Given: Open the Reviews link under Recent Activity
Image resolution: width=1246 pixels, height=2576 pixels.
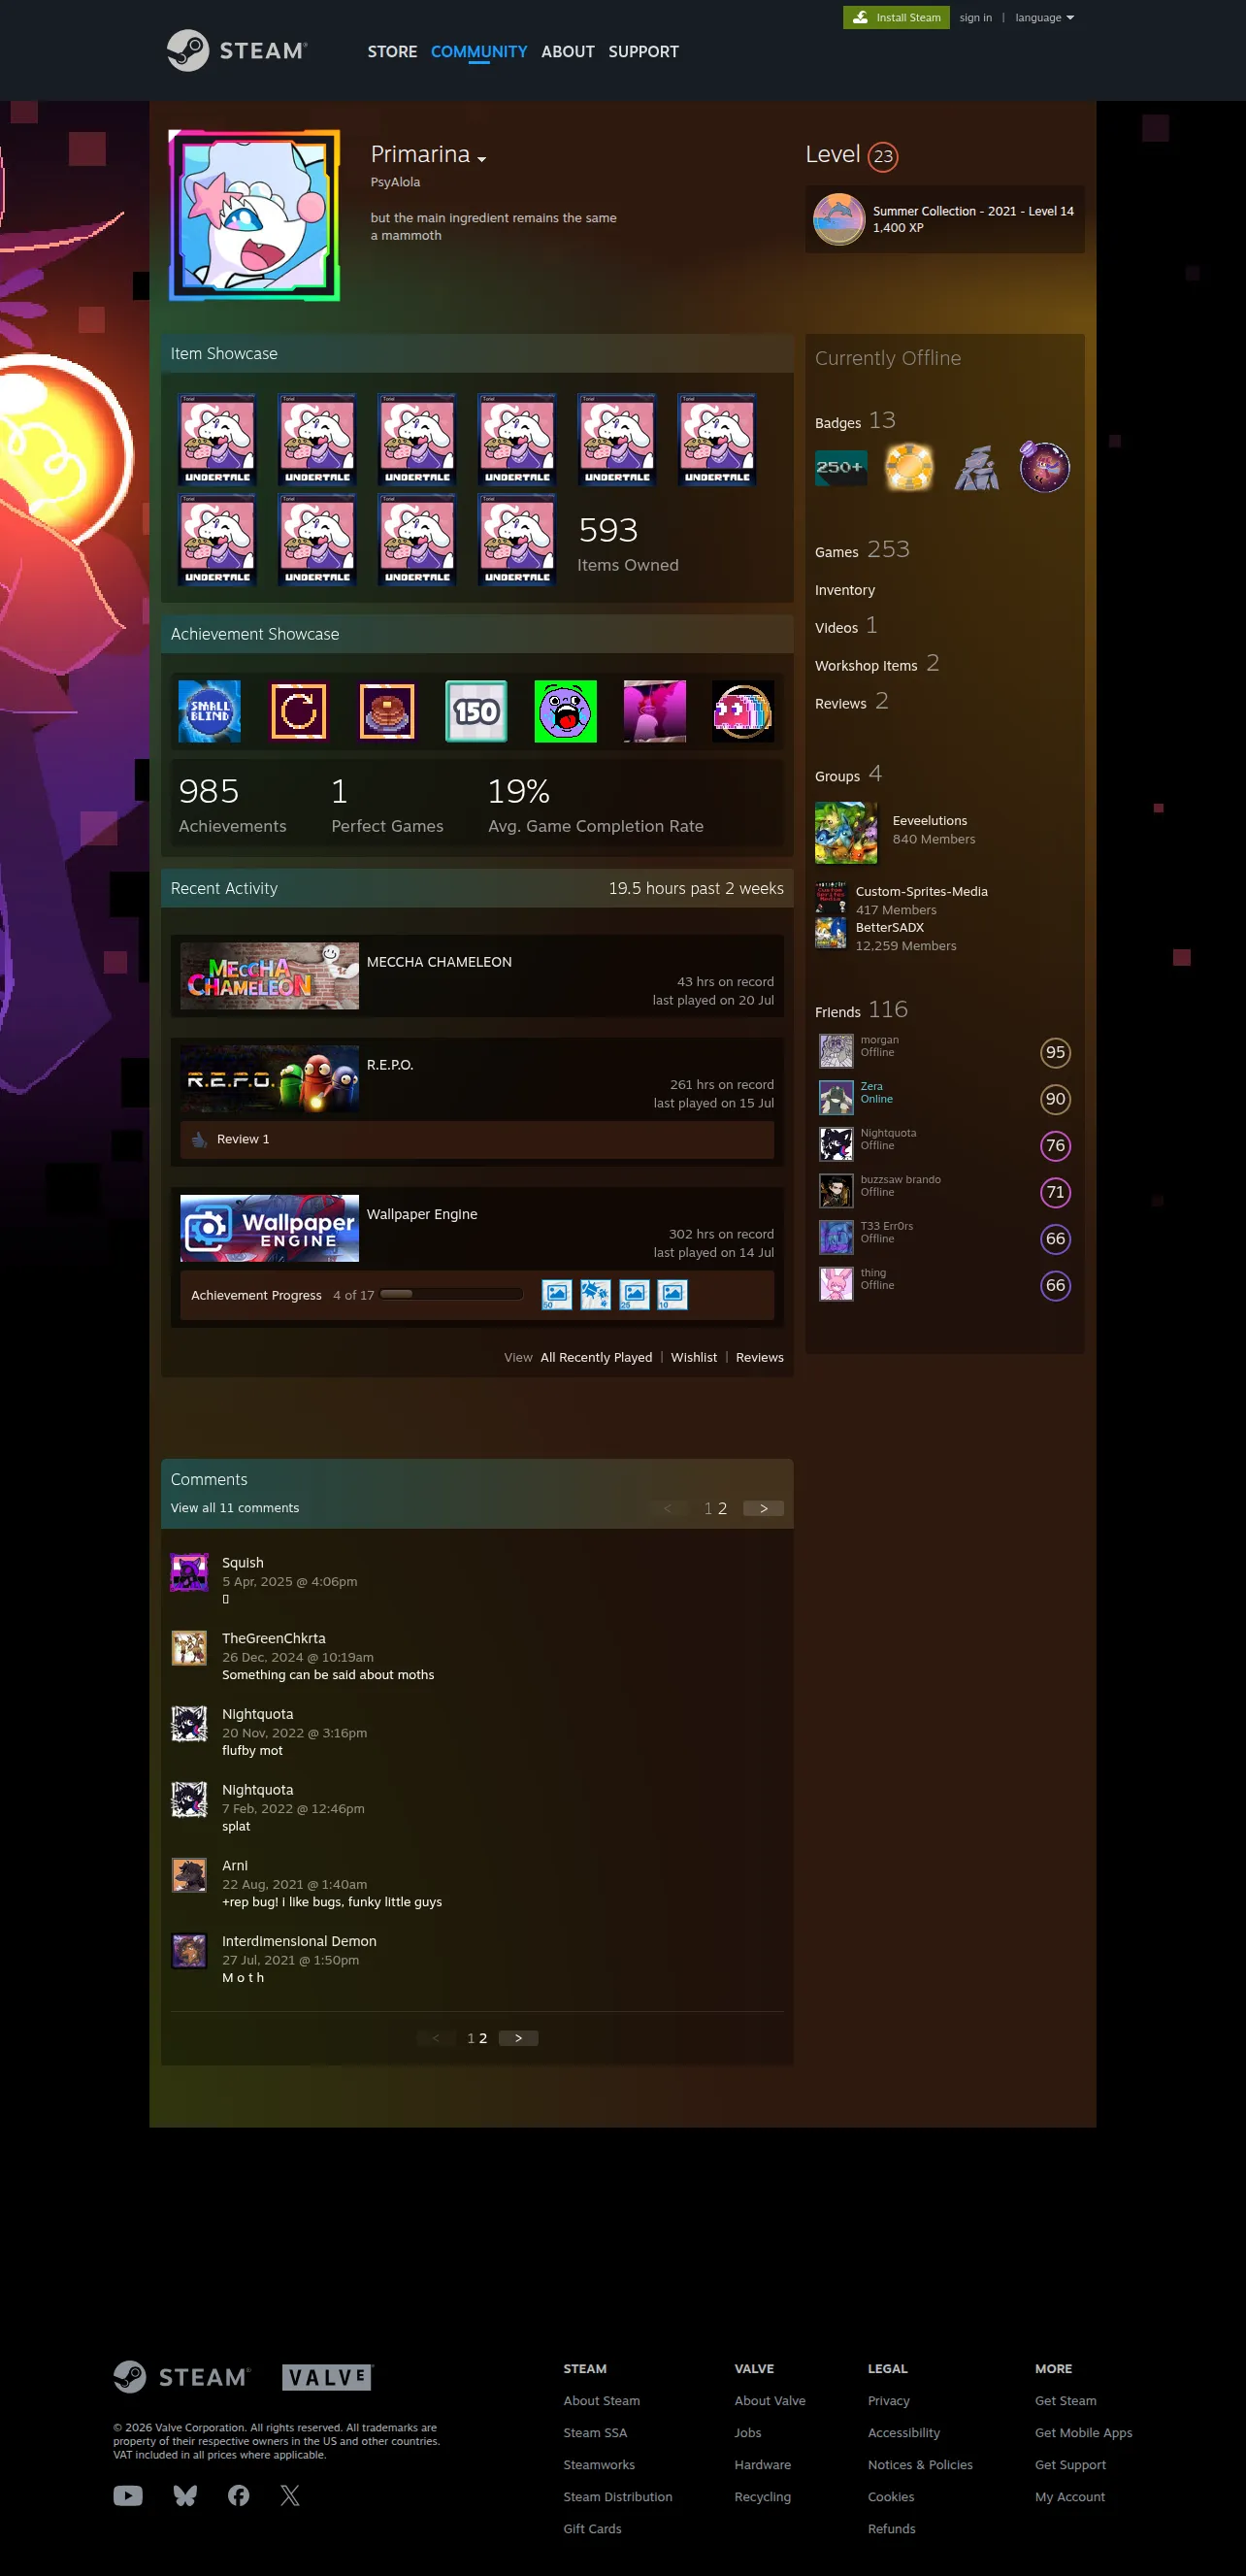Looking at the screenshot, I should 760,1357.
